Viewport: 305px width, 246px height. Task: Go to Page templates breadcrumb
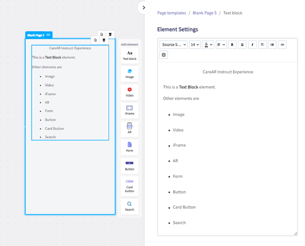pos(172,13)
